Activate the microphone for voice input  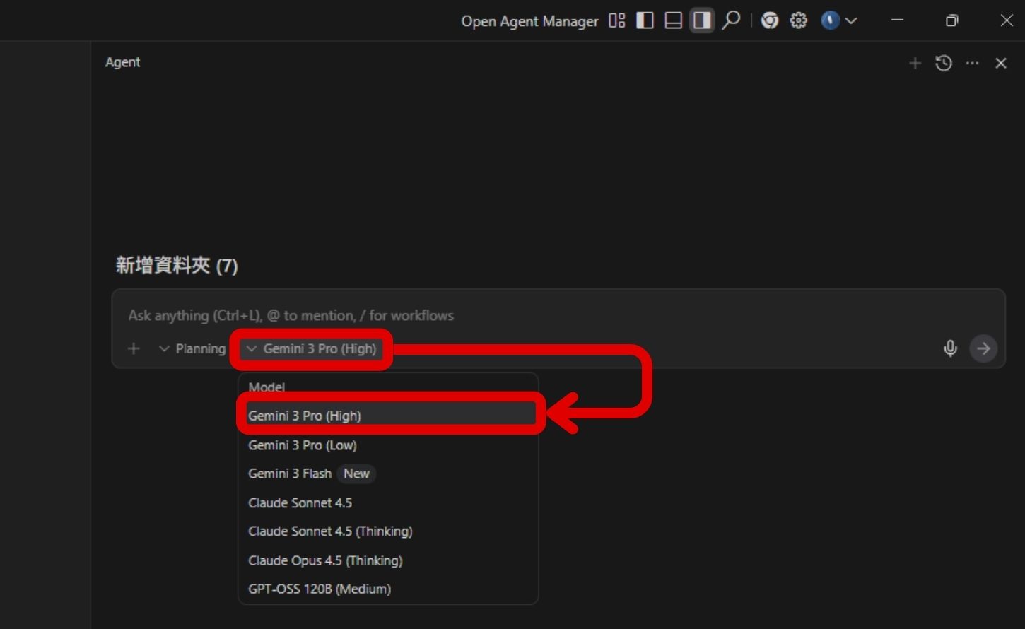click(x=950, y=348)
